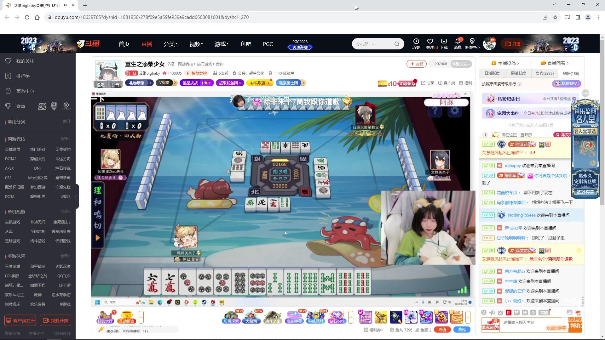Screen dimensions: 605x340
Task: Click the 友邻 add button
Action: [x=416, y=64]
